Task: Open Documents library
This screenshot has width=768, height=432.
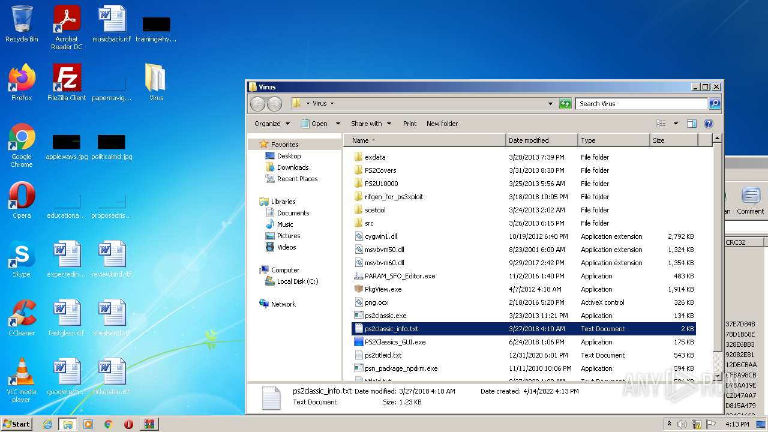Action: pyautogui.click(x=293, y=213)
